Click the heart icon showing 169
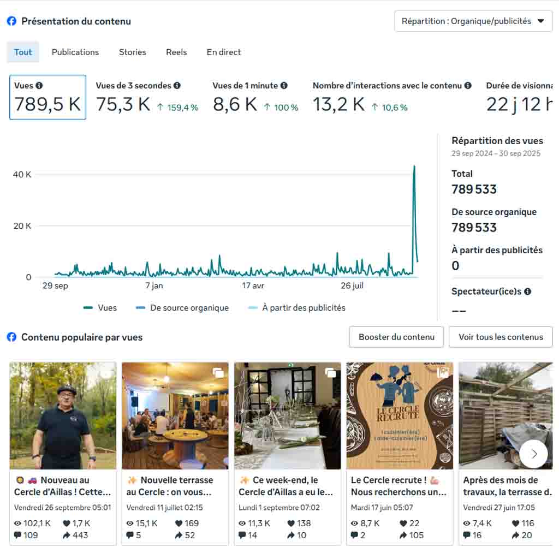 coord(179,524)
